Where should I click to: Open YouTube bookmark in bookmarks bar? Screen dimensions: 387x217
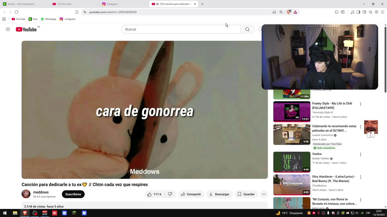pyautogui.click(x=18, y=19)
